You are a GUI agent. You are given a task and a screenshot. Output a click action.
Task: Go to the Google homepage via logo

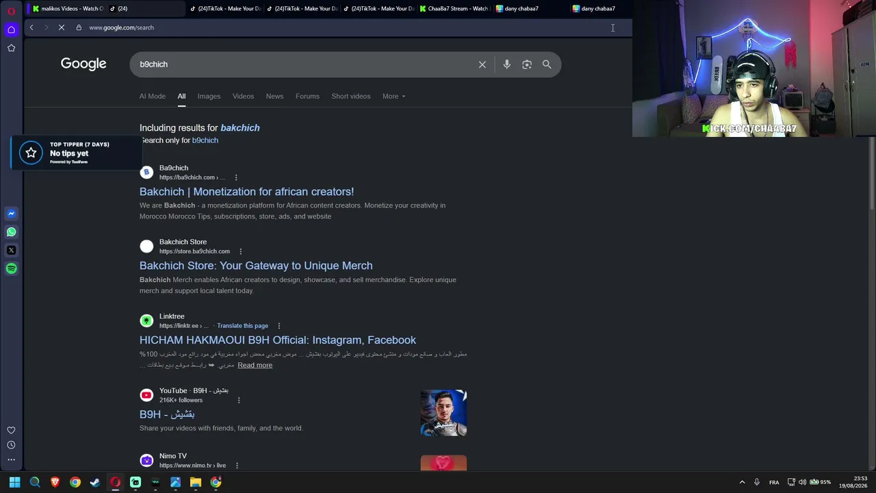[x=83, y=64]
